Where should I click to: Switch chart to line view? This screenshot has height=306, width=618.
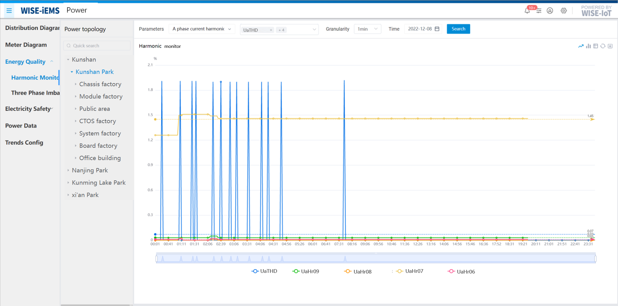point(581,46)
